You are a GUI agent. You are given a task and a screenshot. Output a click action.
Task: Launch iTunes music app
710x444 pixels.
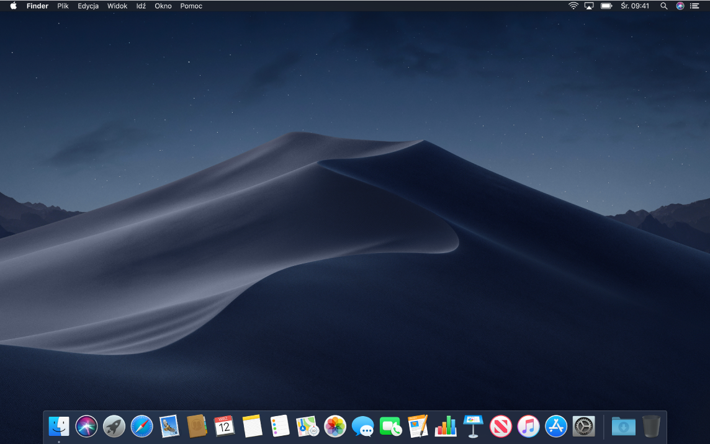(x=528, y=426)
